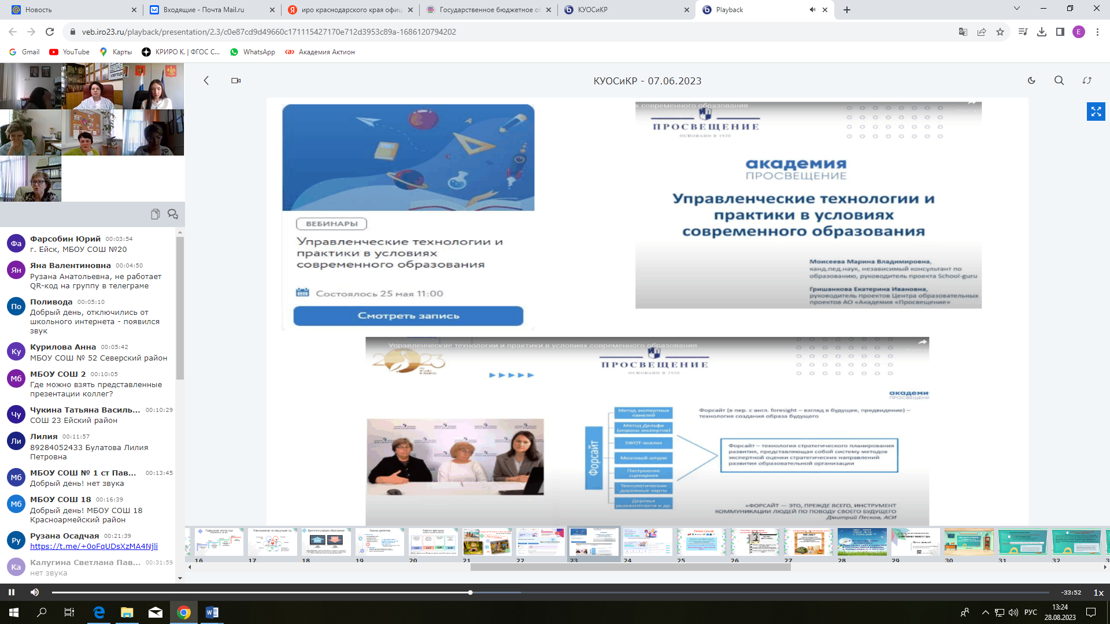Open Chrome tab search dropdown arrow
This screenshot has width=1110, height=624.
(1016, 9)
